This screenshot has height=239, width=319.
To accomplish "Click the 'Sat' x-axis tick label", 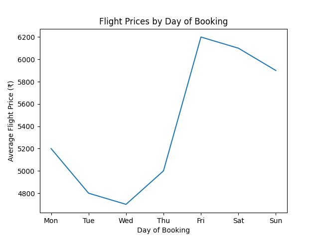I will click(x=238, y=221).
